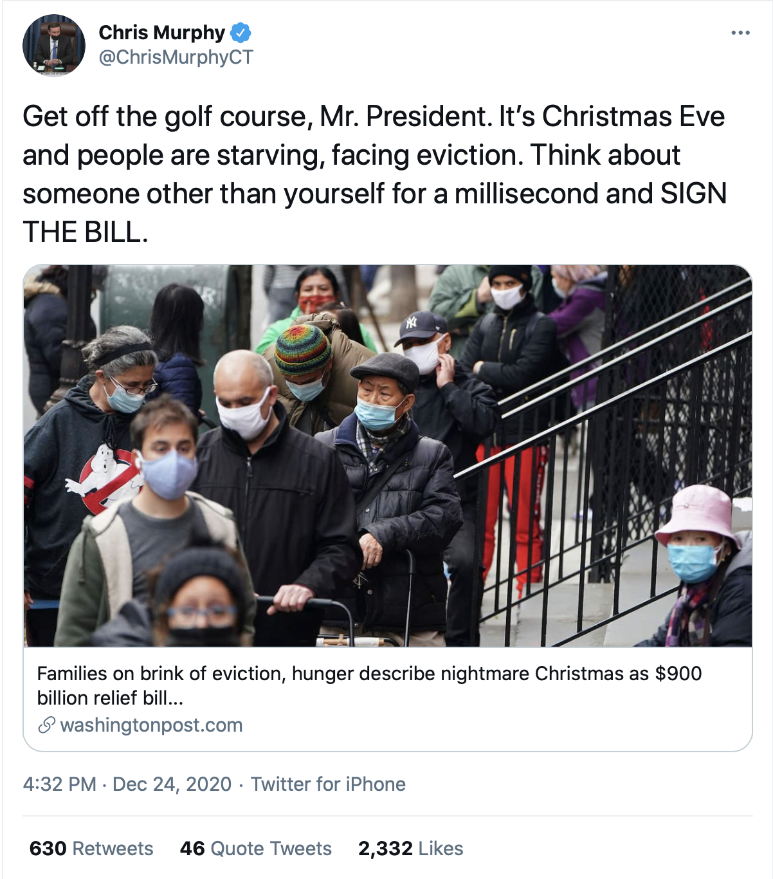
Task: View the 630 Retweets list
Action: click(x=91, y=848)
